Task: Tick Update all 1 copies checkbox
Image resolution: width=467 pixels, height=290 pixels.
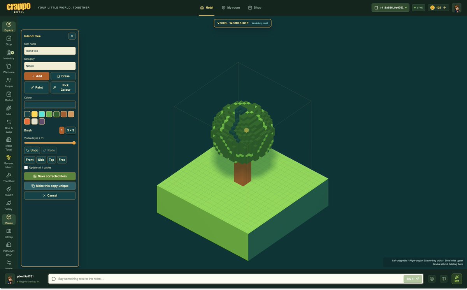Action: coord(26,167)
